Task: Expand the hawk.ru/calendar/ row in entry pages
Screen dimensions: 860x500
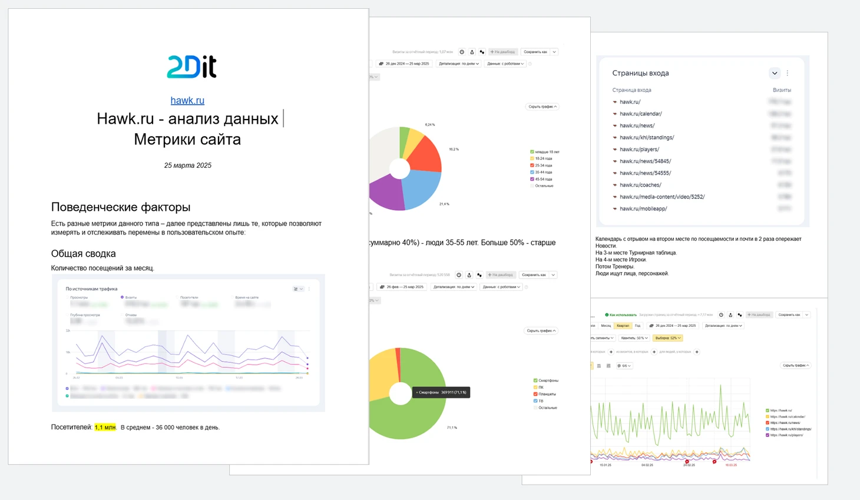Action: click(615, 114)
